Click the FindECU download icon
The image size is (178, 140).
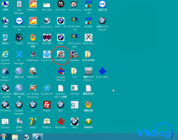coord(47,122)
